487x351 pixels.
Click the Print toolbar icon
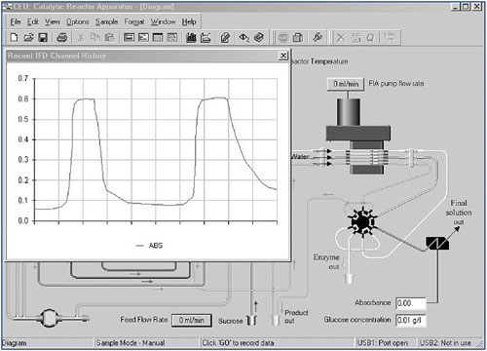click(x=61, y=38)
